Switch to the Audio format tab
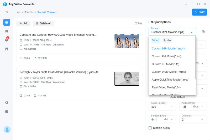 click(x=167, y=40)
